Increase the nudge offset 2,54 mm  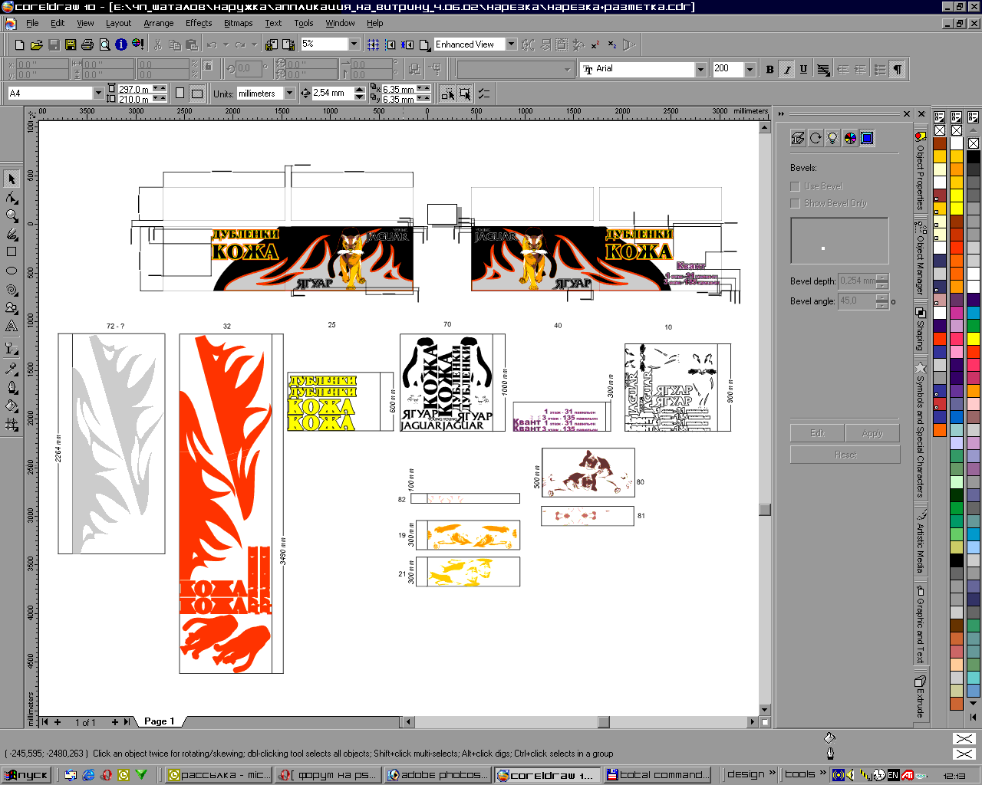pyautogui.click(x=360, y=90)
